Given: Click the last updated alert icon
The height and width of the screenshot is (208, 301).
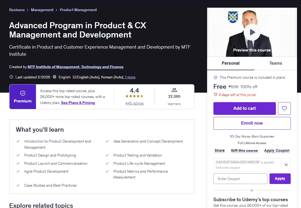Looking at the screenshot, I should 11,77.
